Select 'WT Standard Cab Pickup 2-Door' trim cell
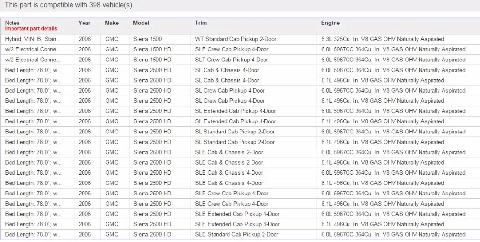The width and height of the screenshot is (480, 242). point(235,39)
